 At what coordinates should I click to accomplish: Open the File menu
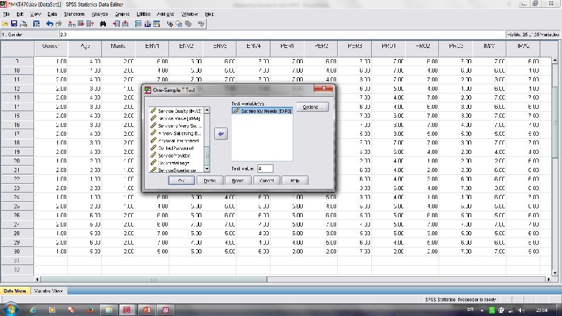(x=6, y=14)
